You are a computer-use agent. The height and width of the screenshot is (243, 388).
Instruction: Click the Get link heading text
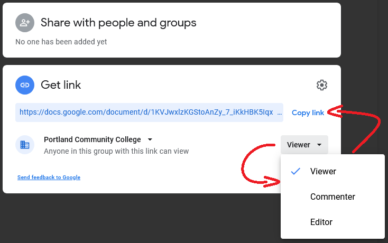pos(61,85)
